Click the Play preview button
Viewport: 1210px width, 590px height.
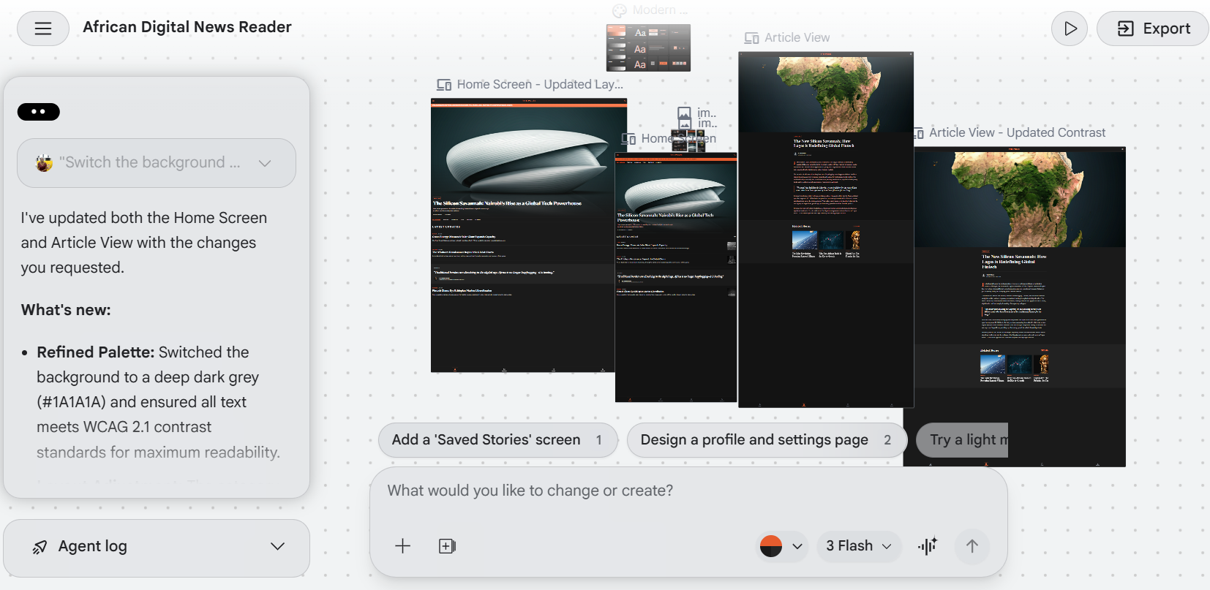[x=1070, y=29]
